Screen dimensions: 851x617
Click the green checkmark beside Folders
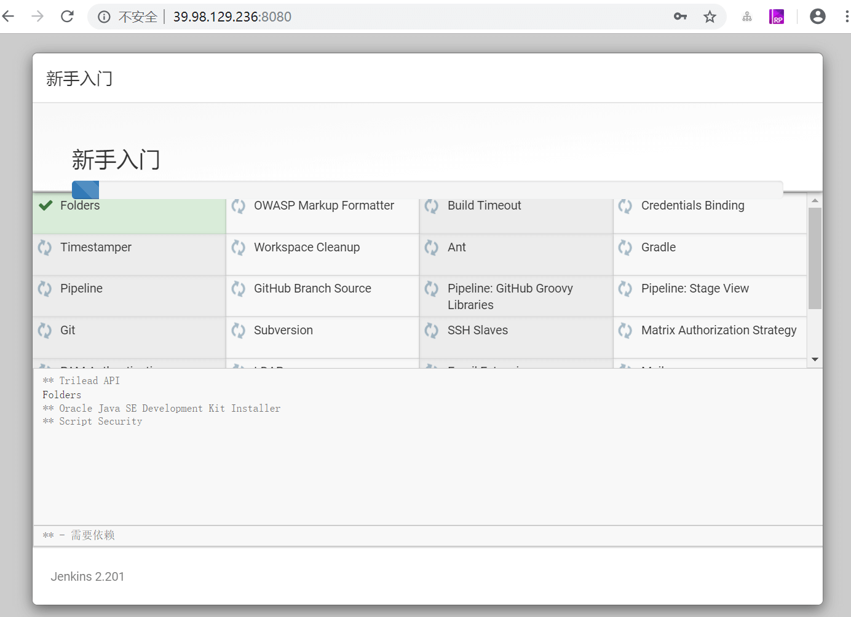(46, 205)
